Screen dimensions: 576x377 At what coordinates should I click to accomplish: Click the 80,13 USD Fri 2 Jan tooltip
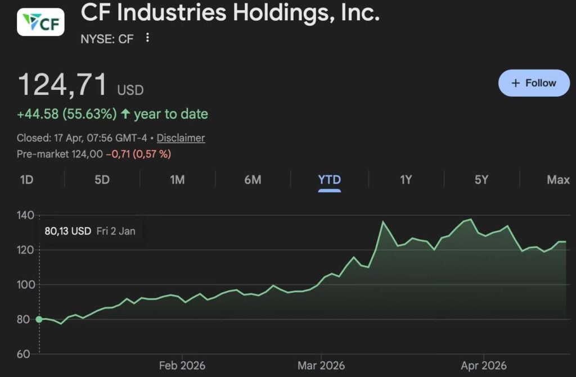(90, 231)
